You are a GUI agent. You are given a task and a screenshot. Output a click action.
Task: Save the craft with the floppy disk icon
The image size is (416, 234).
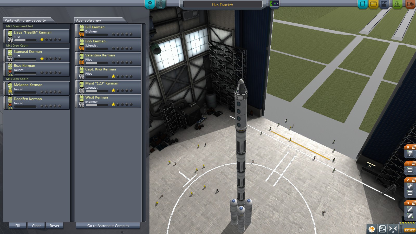[384, 4]
